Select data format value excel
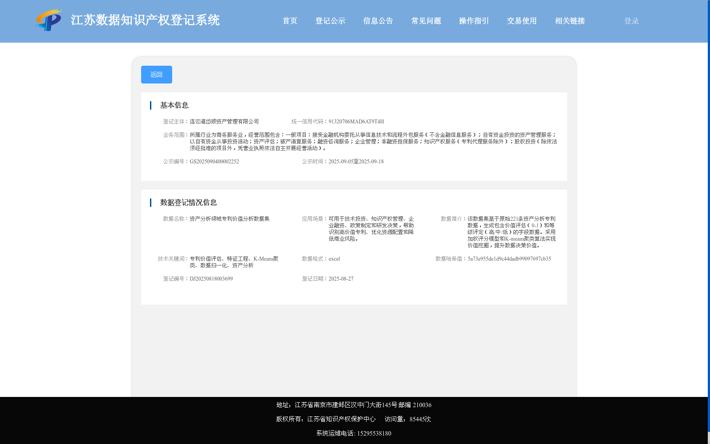Image resolution: width=710 pixels, height=444 pixels. 334,259
